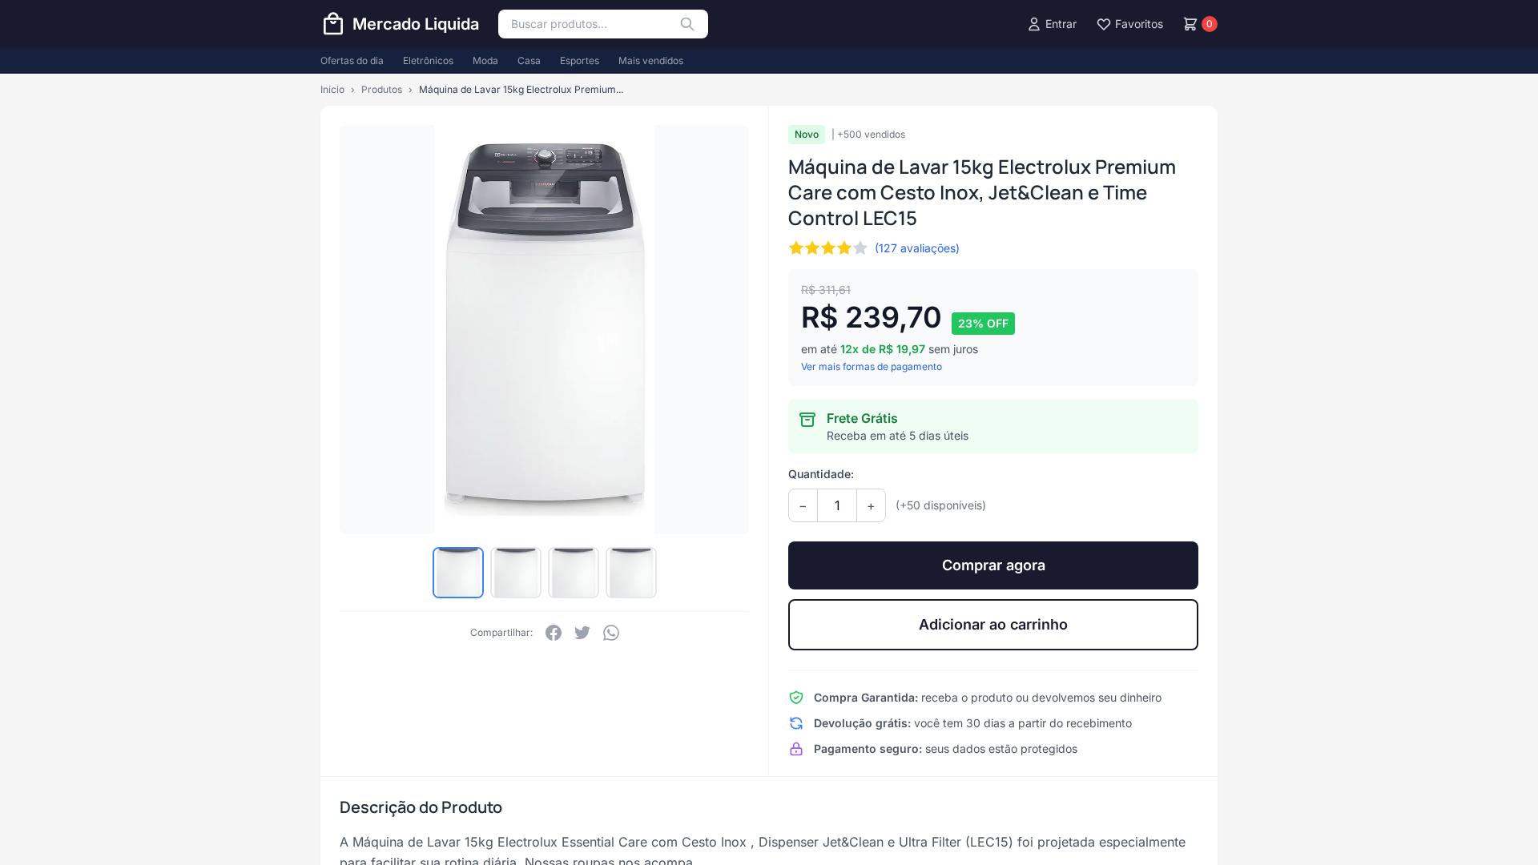Click Produtos in the breadcrumb
Screen dimensions: 1538x865
coord(381,90)
